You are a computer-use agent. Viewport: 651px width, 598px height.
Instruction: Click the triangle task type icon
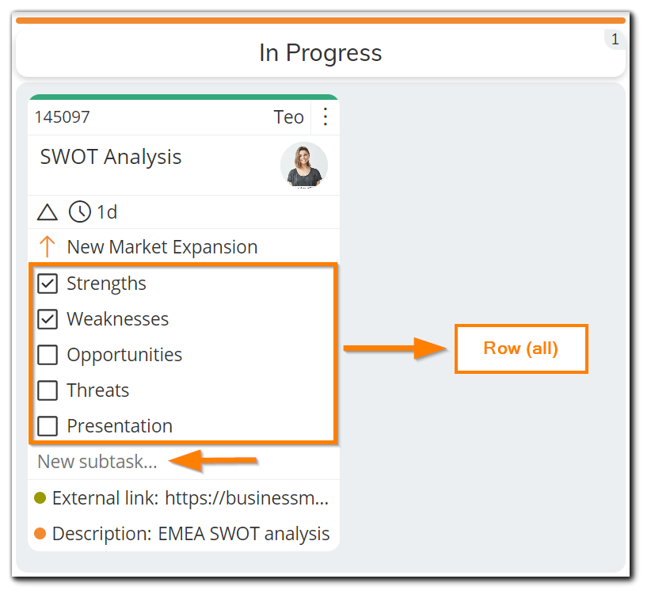pyautogui.click(x=48, y=211)
